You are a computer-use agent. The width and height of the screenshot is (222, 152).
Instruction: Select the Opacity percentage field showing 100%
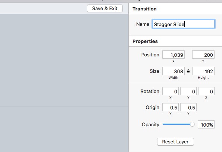click(206, 124)
